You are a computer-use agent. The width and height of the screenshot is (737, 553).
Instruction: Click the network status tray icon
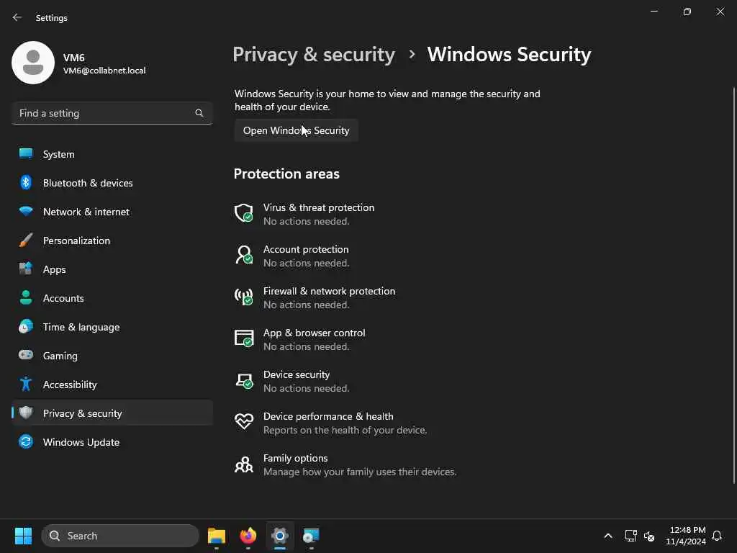(x=630, y=536)
